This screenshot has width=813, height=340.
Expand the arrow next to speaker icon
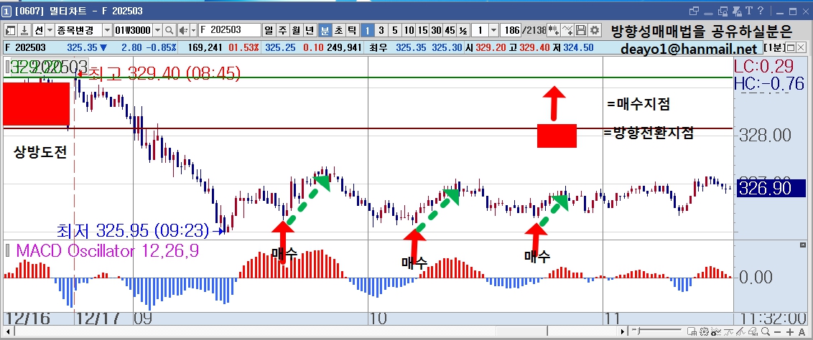tap(193, 30)
